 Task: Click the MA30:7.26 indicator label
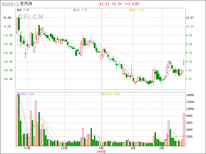(x=136, y=10)
